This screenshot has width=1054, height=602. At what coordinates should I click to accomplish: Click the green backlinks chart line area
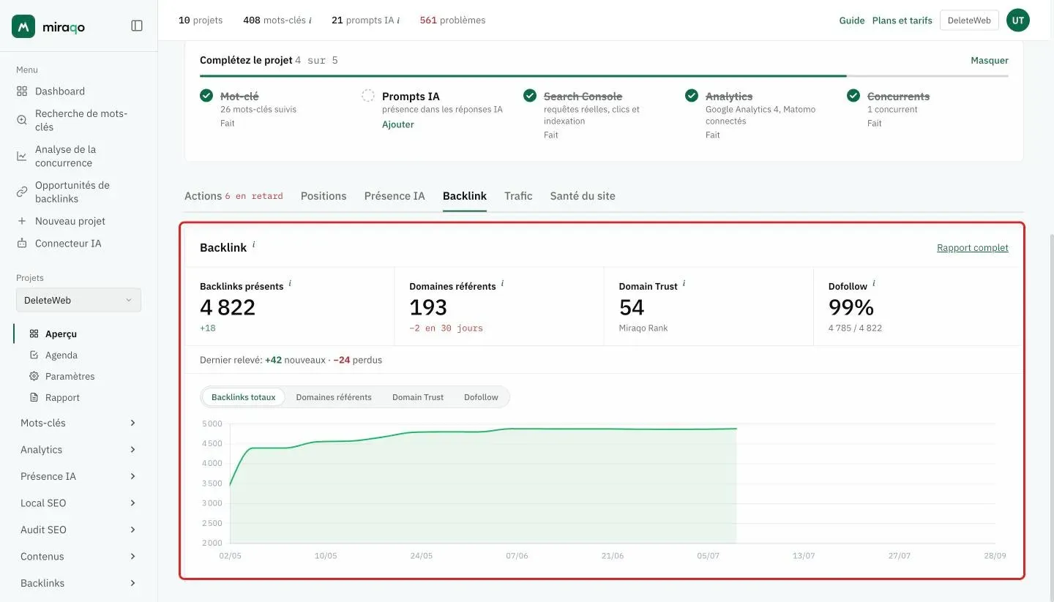pos(483,483)
